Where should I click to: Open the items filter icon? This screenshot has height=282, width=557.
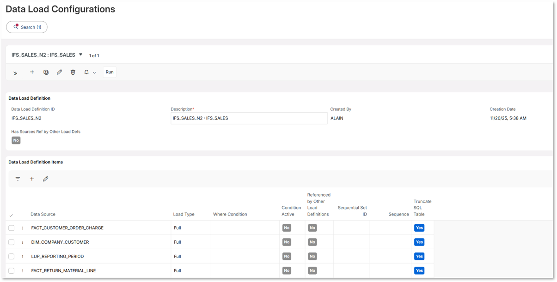pyautogui.click(x=18, y=179)
